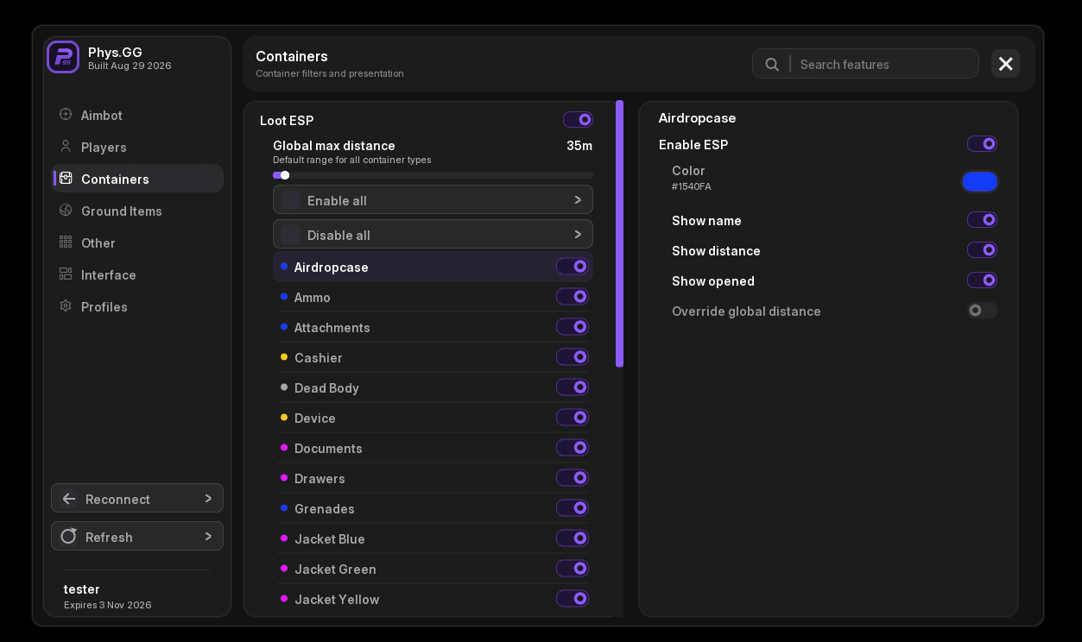Screen dimensions: 1082x642
Task: Select the Documents container row
Action: tap(433, 448)
